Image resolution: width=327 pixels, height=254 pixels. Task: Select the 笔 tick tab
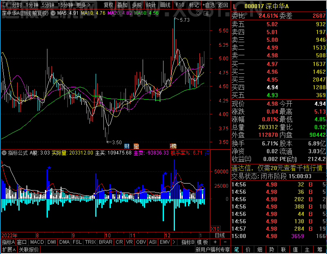click(x=236, y=249)
